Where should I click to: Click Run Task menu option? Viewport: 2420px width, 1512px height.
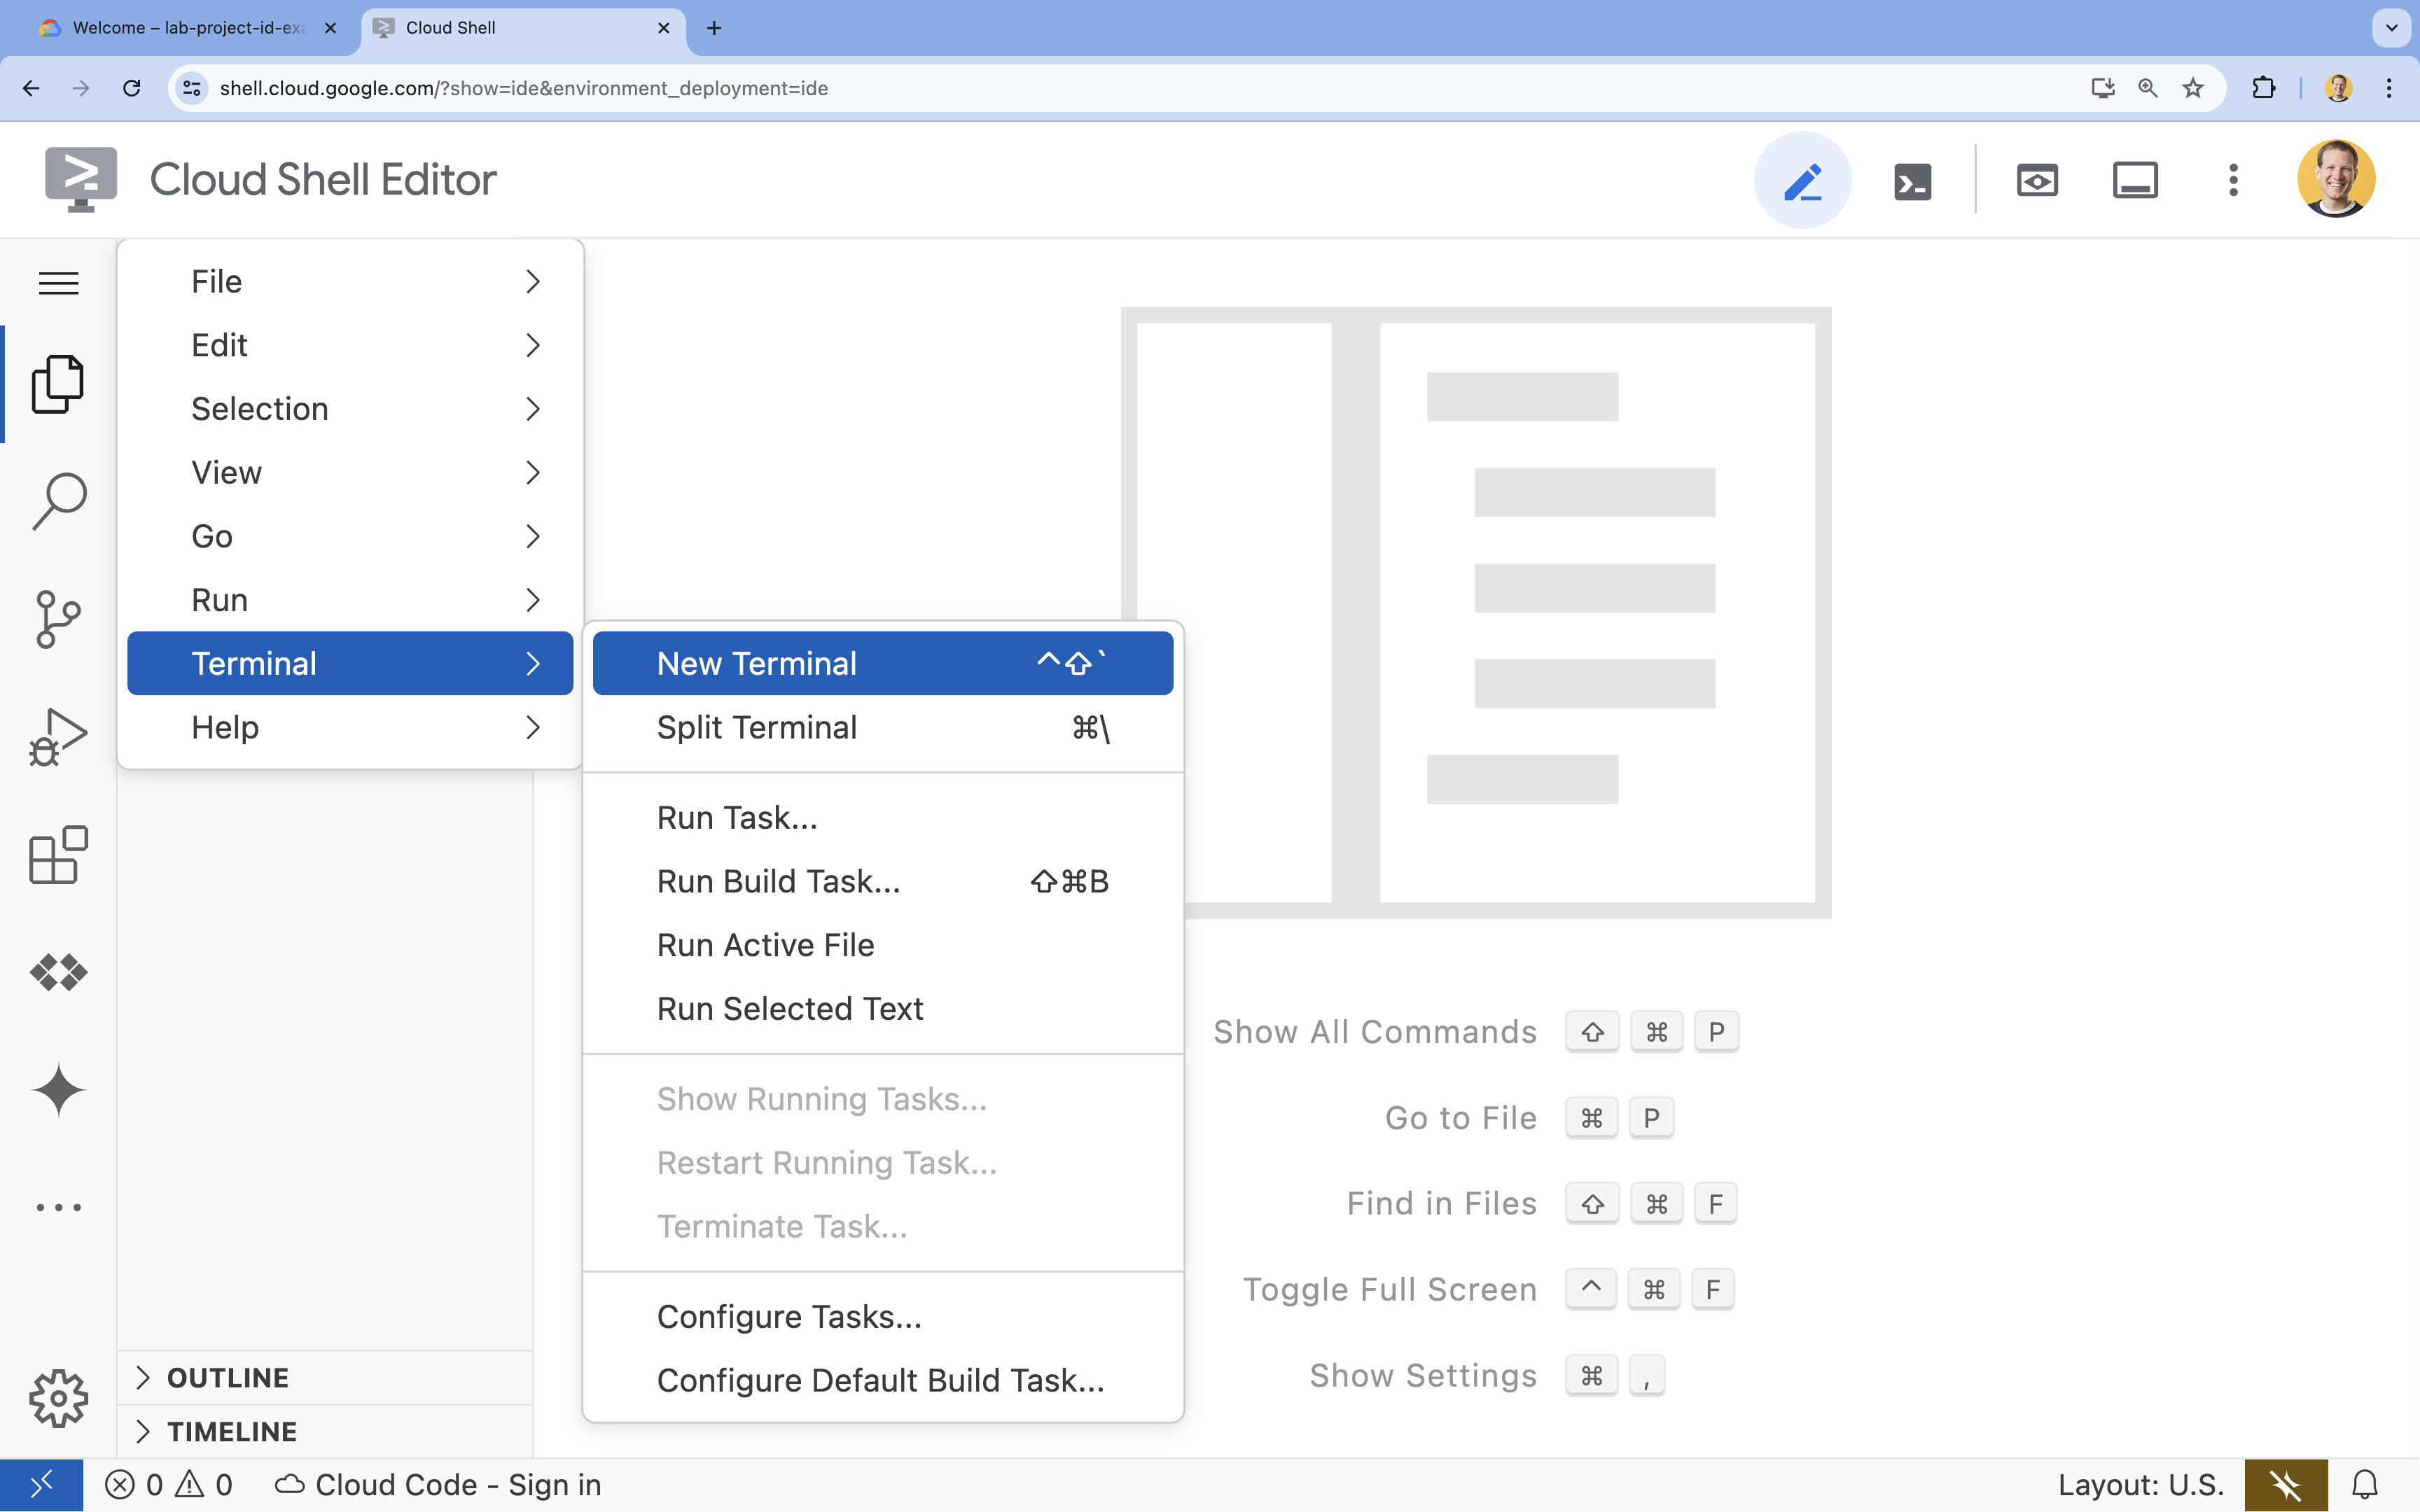coord(737,817)
